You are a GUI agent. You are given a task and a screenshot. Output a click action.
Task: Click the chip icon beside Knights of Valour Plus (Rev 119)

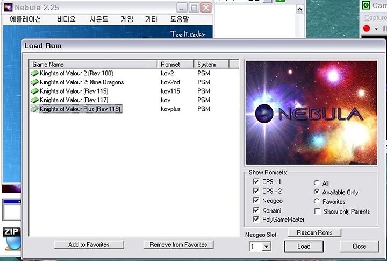click(34, 109)
